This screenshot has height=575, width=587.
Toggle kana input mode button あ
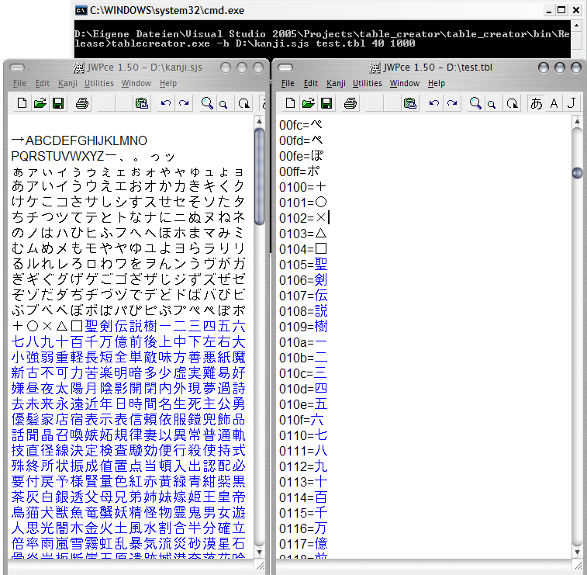click(x=536, y=103)
